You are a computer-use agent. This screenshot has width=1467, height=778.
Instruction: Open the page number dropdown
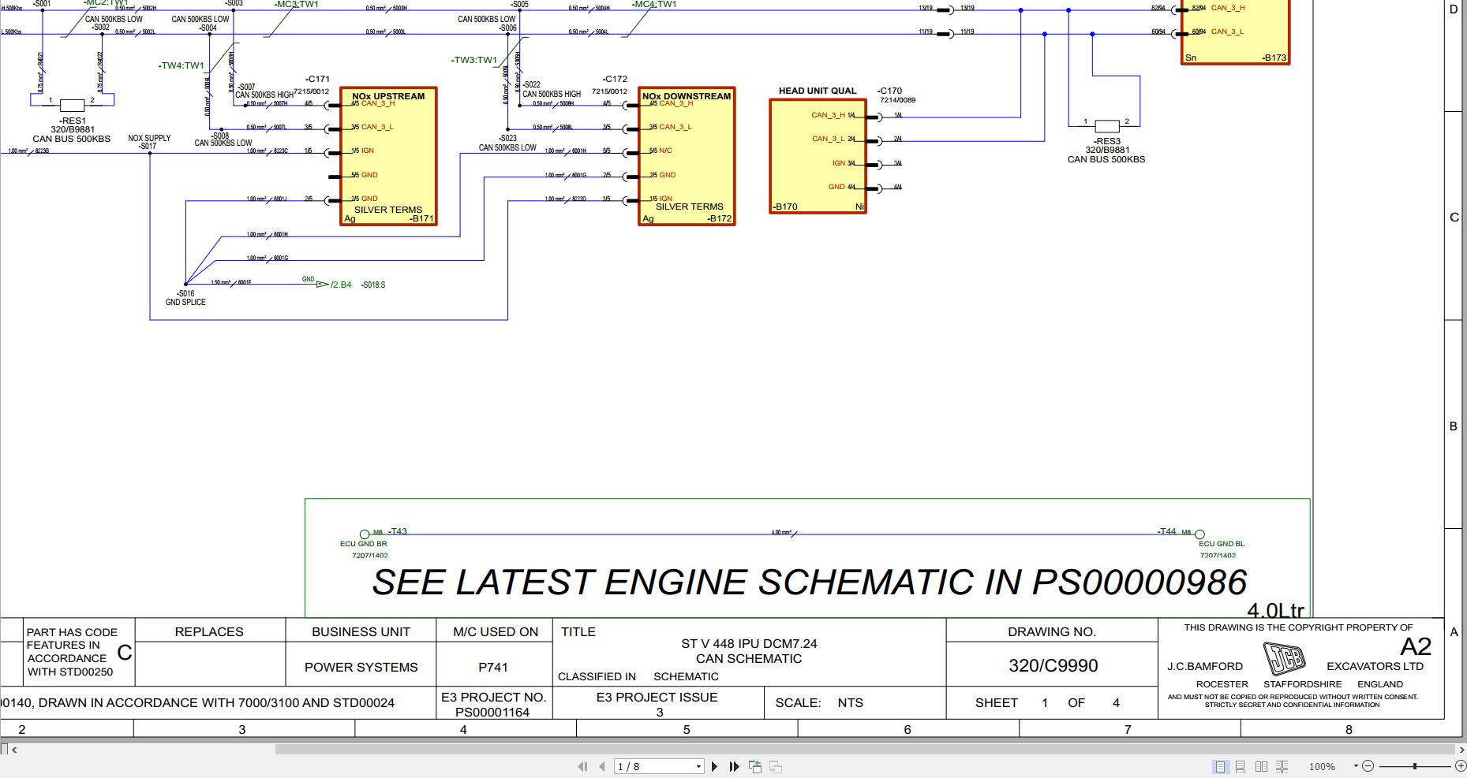pos(698,766)
